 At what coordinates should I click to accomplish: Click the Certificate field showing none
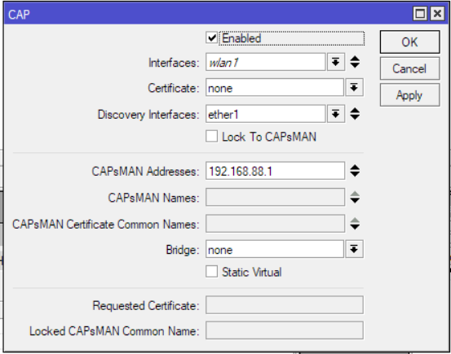[275, 88]
